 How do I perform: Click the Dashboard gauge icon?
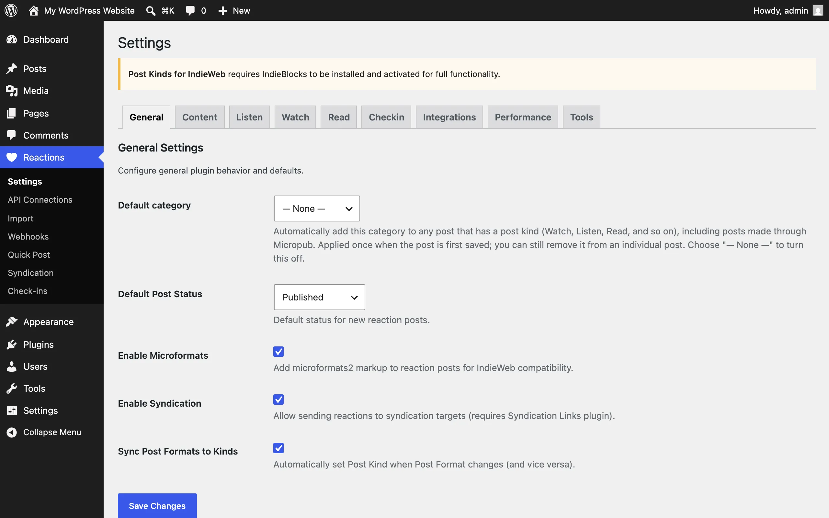click(x=12, y=39)
